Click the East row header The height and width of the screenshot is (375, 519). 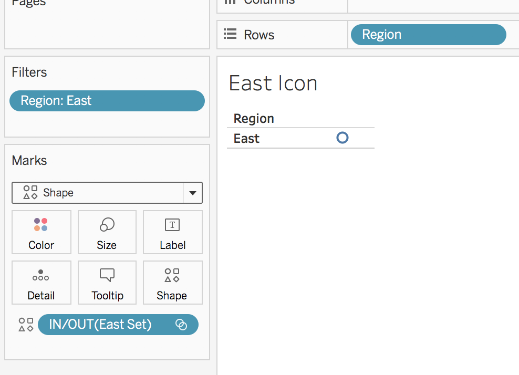(x=246, y=138)
